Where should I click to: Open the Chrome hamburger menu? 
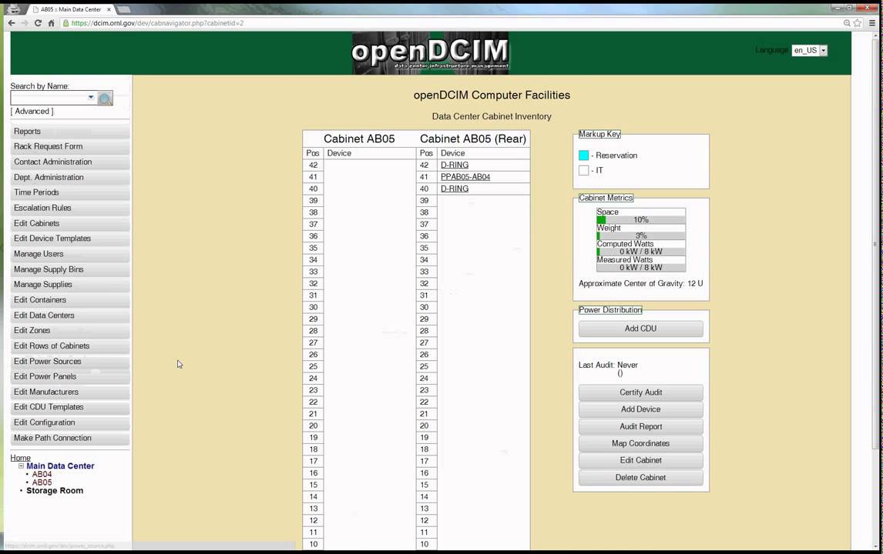(872, 23)
